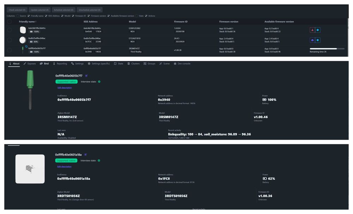The height and width of the screenshot is (214, 353).
Task: Toggle the IEEE Address column checkbox
Action: tap(46, 16)
